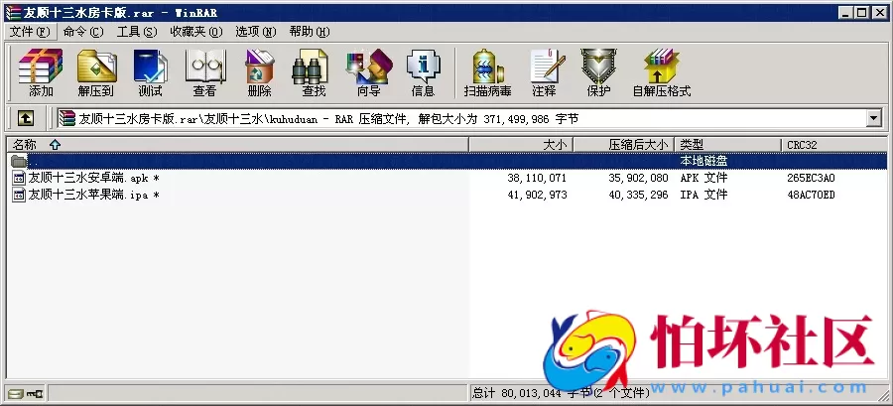
Task: Minimize the WinRAR window
Action: click(846, 12)
